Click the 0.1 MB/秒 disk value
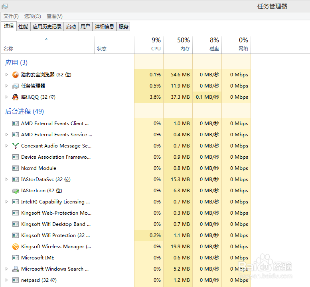The height and width of the screenshot is (287, 310). click(x=207, y=97)
